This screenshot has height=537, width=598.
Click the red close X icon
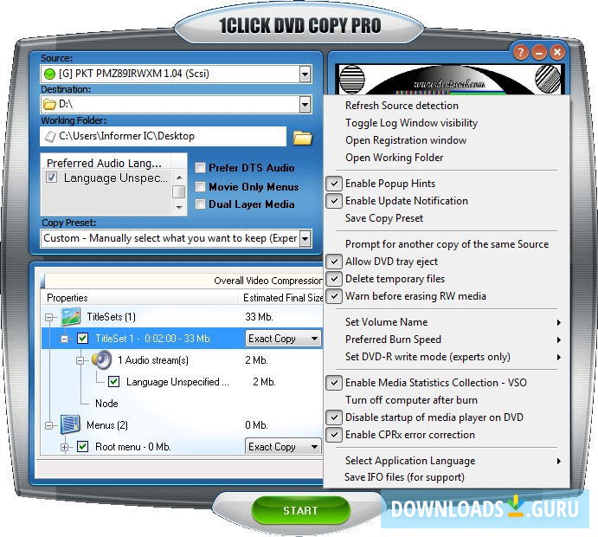(x=557, y=52)
